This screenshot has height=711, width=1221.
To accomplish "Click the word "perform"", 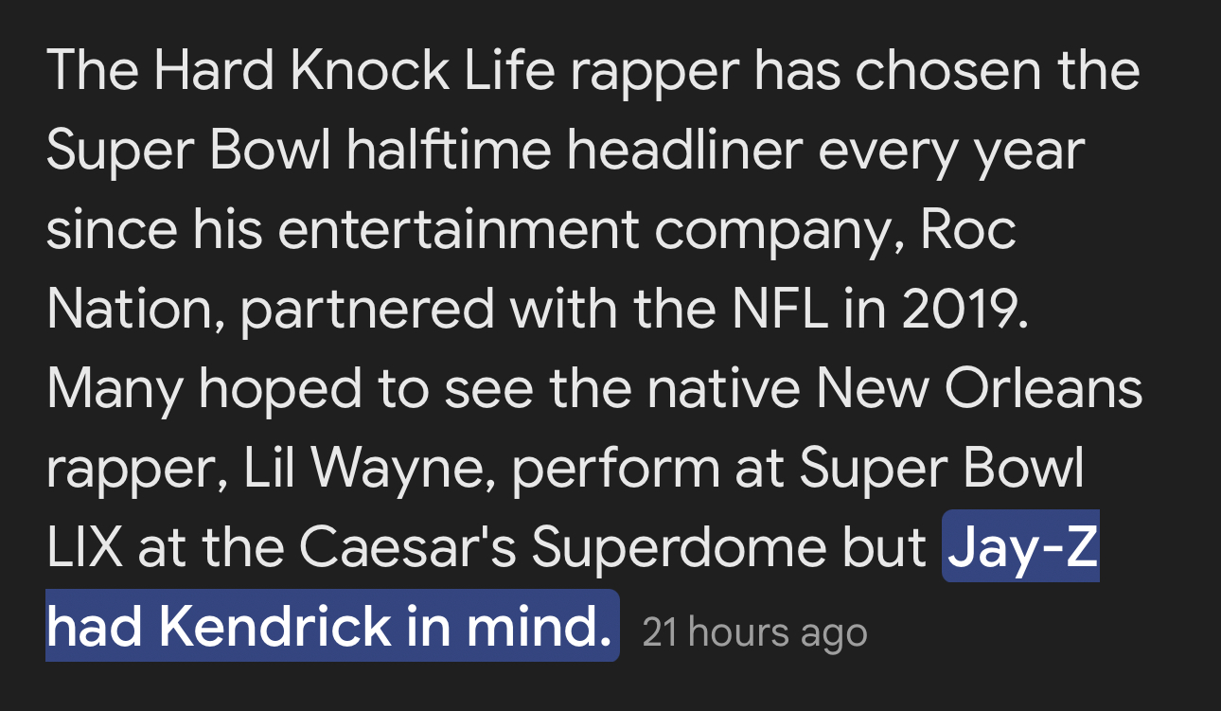I will pyautogui.click(x=619, y=468).
